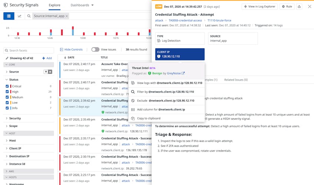The width and height of the screenshot is (314, 185).
Task: Click the Exclude circle icon in the menu
Action: (133, 101)
